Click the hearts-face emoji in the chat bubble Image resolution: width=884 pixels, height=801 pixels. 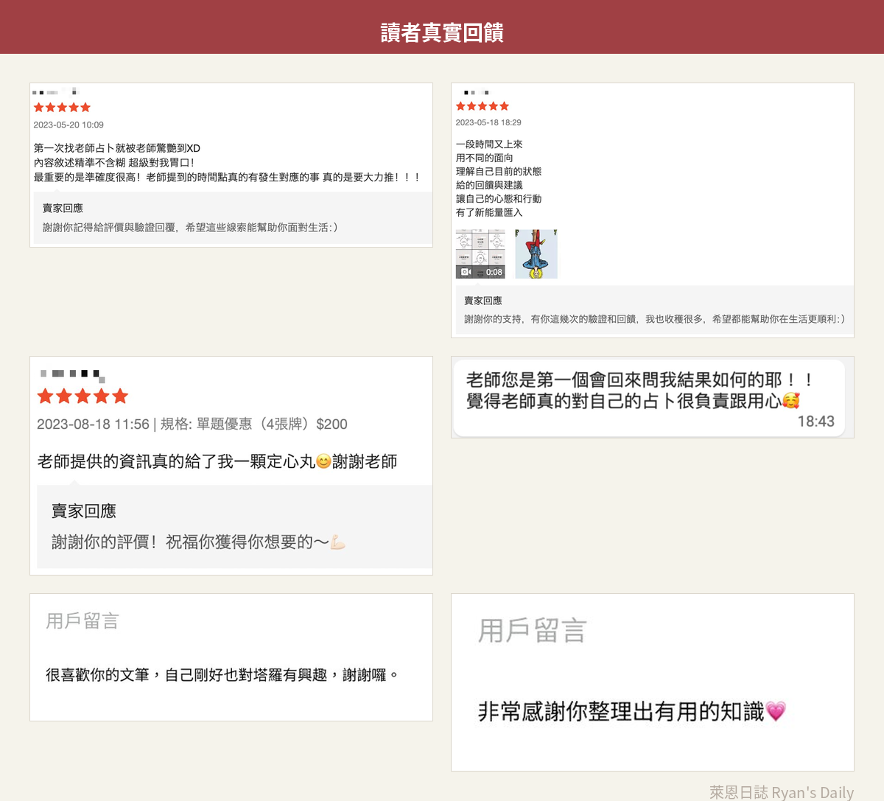(791, 400)
